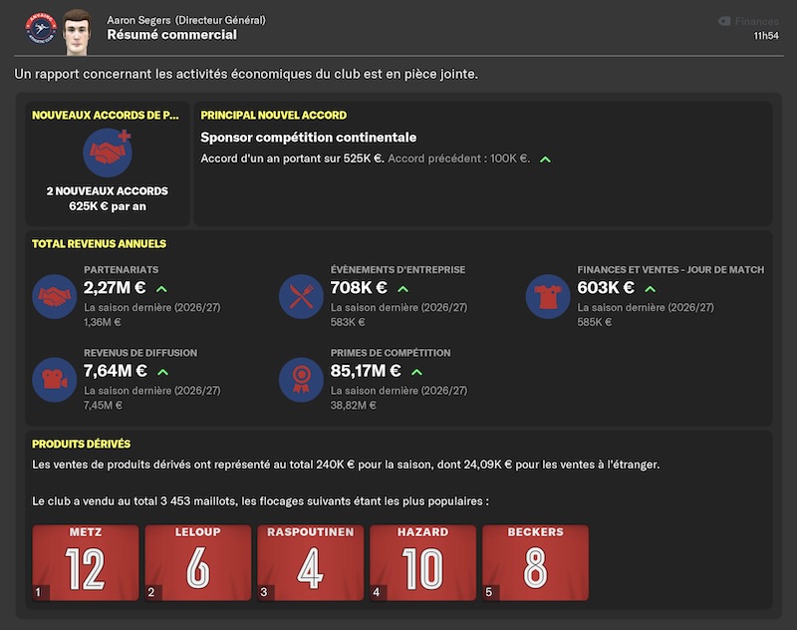
Task: Click the 11h54 timestamp
Action: pos(766,36)
